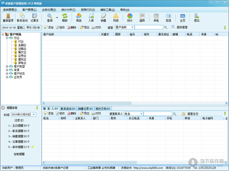Switch to the 联系活动(0) tab
The height and width of the screenshot is (171, 229).
pos(68,109)
